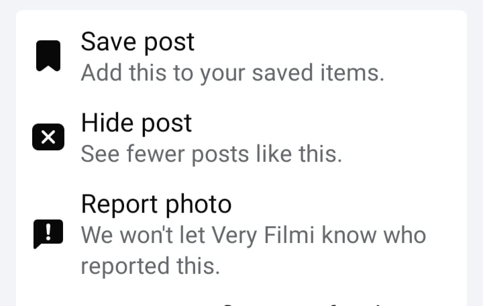Click the word 'photo' in Report photo
483x306 pixels.
(199, 205)
